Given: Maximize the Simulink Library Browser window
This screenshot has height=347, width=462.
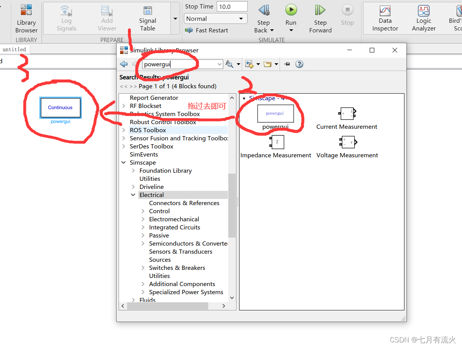Looking at the screenshot, I should [x=372, y=50].
